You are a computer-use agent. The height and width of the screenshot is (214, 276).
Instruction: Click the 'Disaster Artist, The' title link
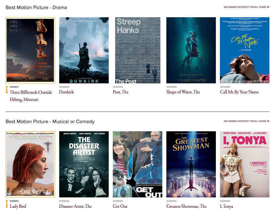tap(76, 206)
